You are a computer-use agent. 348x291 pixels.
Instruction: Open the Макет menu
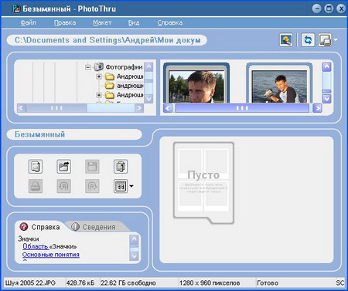[x=102, y=22]
